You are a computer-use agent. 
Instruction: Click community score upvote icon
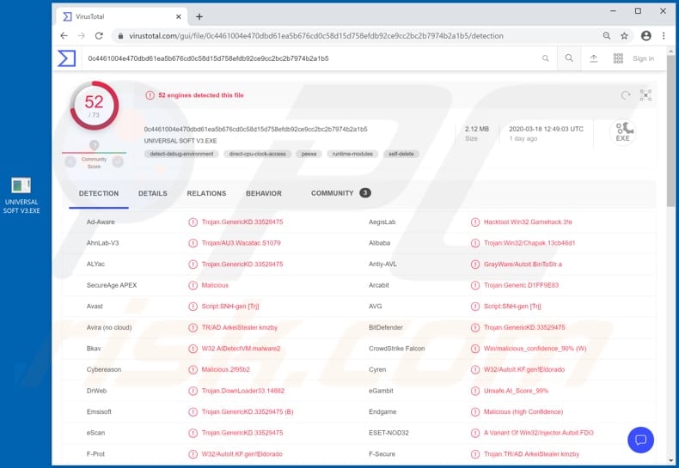[x=118, y=161]
